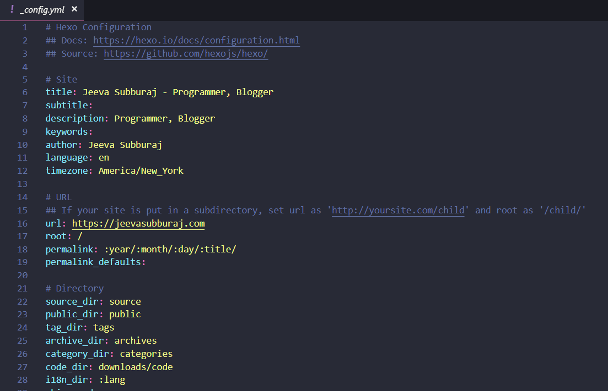This screenshot has height=391, width=608.
Task: Click the categories value of category_dir
Action: (x=146, y=354)
